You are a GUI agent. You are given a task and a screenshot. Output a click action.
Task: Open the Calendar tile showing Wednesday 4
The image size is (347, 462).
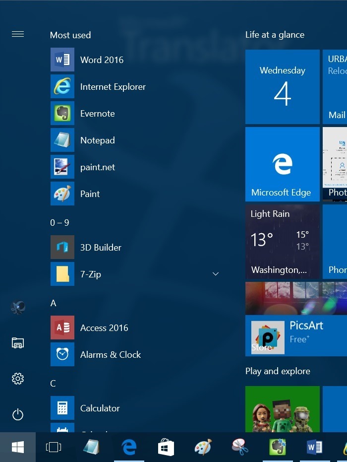pos(283,87)
